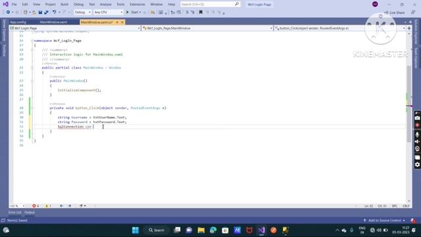421x237 pixels.
Task: Click the split editor plus icon
Action: tap(409, 28)
